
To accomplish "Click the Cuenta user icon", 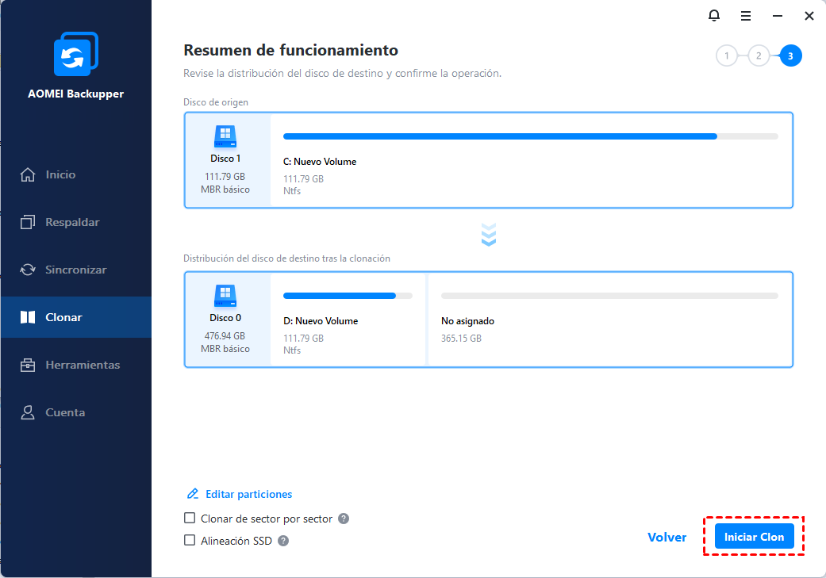I will tap(28, 412).
